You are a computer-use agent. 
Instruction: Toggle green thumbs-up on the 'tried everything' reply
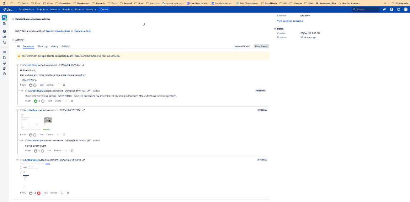[35, 101]
